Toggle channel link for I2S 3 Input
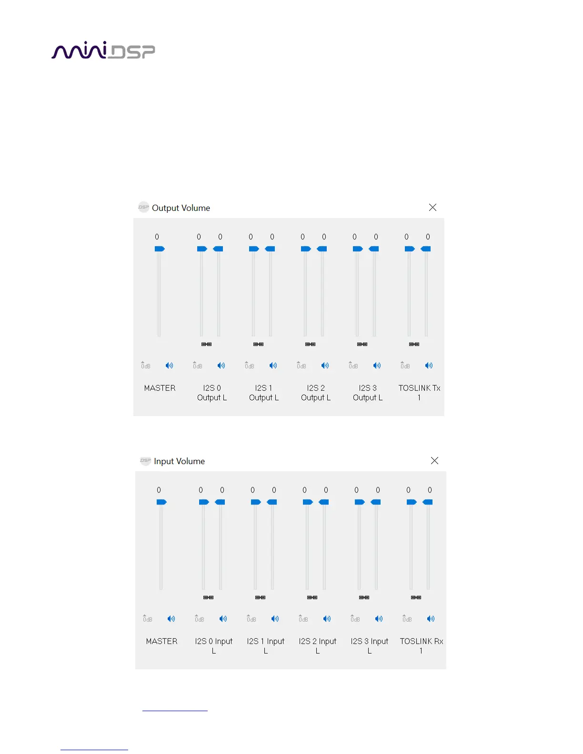The width and height of the screenshot is (583, 754). 364,597
